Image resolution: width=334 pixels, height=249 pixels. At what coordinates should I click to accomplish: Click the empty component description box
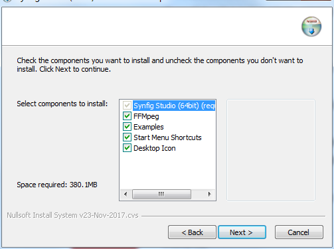pos(271,150)
